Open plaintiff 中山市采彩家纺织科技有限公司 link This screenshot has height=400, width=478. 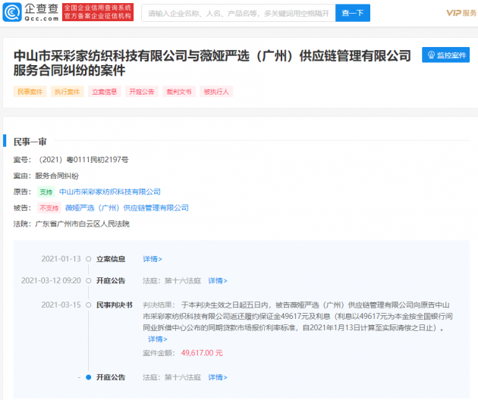pyautogui.click(x=110, y=192)
